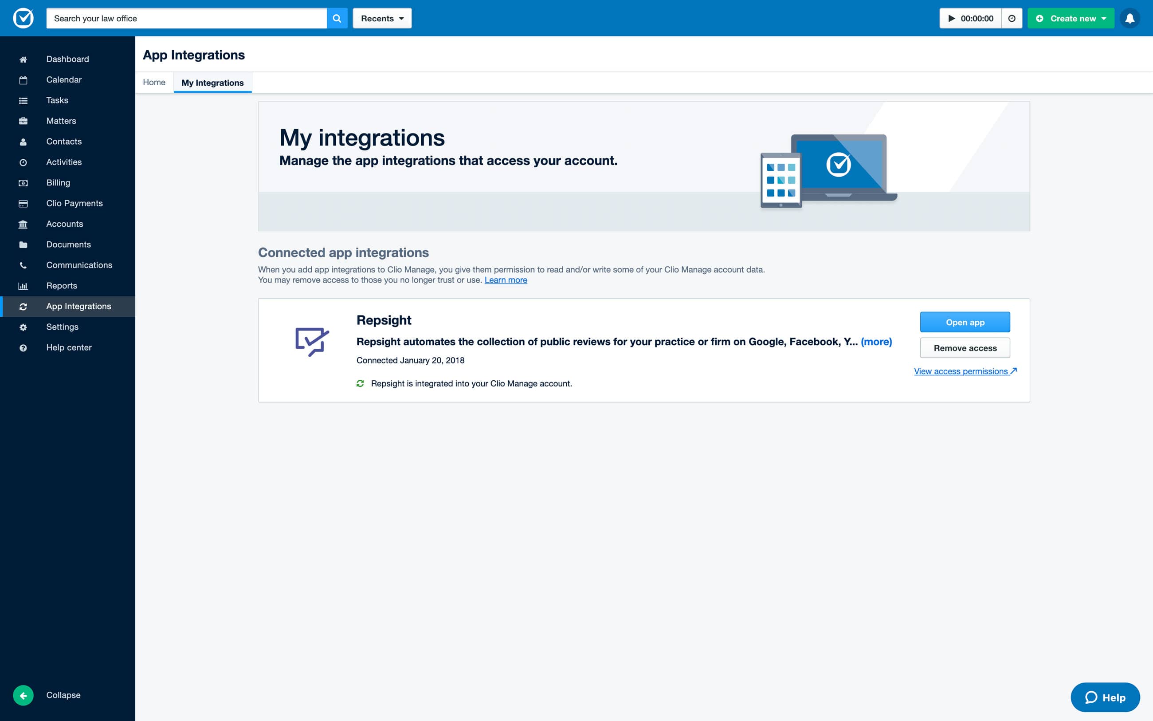This screenshot has width=1153, height=721.
Task: Focus the Search your law office field
Action: click(186, 18)
